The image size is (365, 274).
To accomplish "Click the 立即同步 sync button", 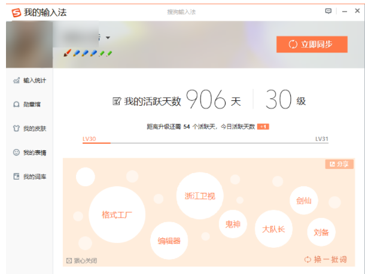I will pos(311,44).
